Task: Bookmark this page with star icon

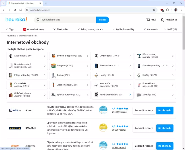Action: click(154, 10)
